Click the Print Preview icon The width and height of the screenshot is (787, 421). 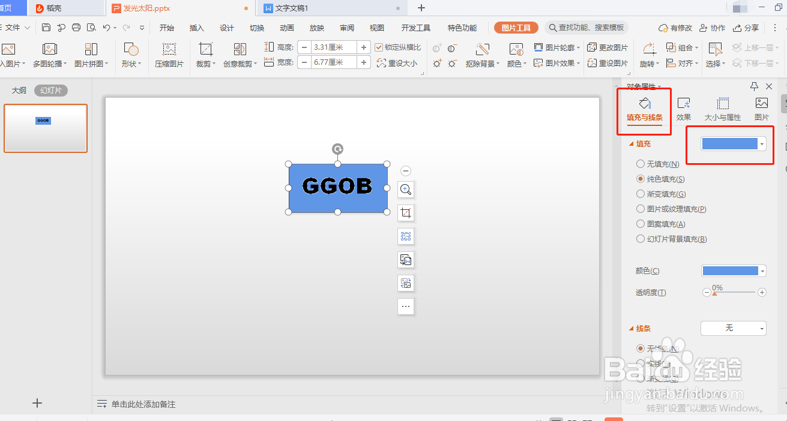tap(91, 28)
